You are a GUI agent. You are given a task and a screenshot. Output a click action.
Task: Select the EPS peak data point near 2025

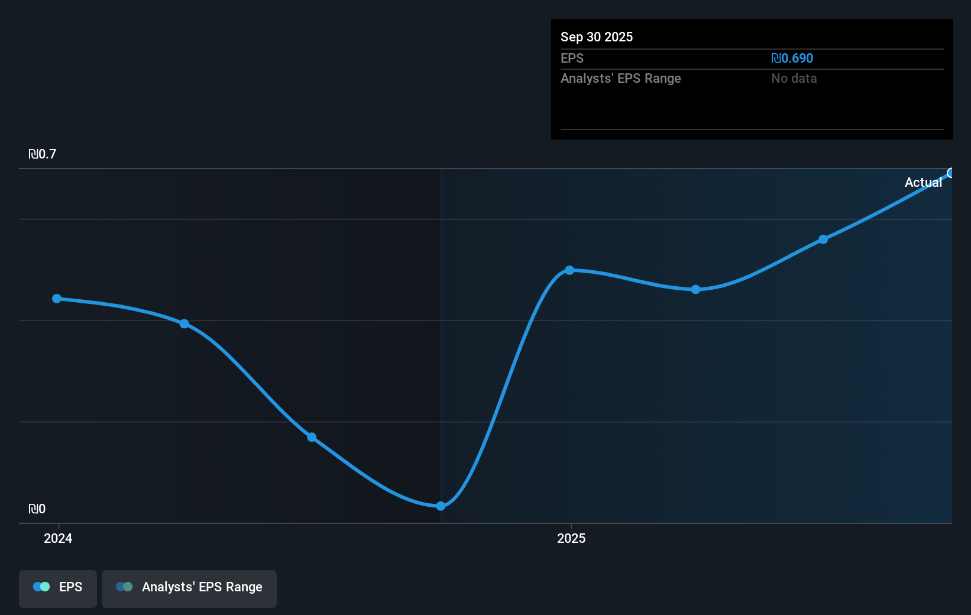(x=569, y=270)
